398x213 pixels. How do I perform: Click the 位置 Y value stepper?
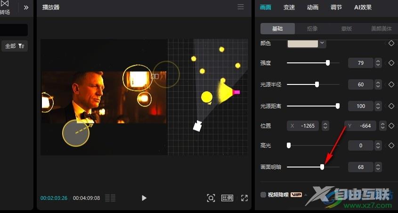(x=382, y=126)
